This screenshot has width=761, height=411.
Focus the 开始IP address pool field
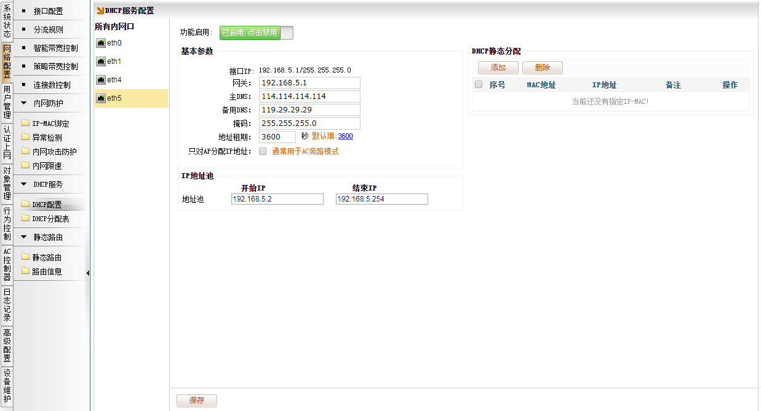pyautogui.click(x=277, y=199)
